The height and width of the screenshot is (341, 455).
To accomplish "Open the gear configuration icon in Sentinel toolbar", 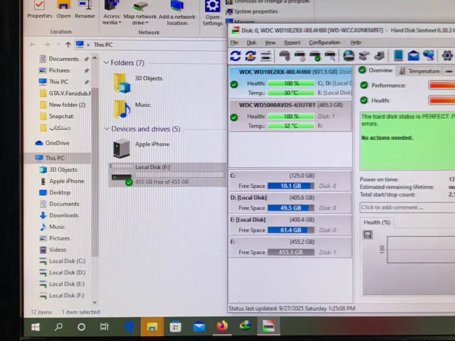I will tap(447, 55).
